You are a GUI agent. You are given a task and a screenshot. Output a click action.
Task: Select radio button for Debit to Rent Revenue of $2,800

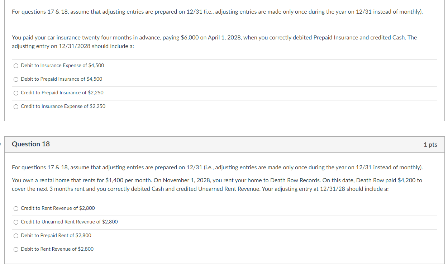pos(16,249)
